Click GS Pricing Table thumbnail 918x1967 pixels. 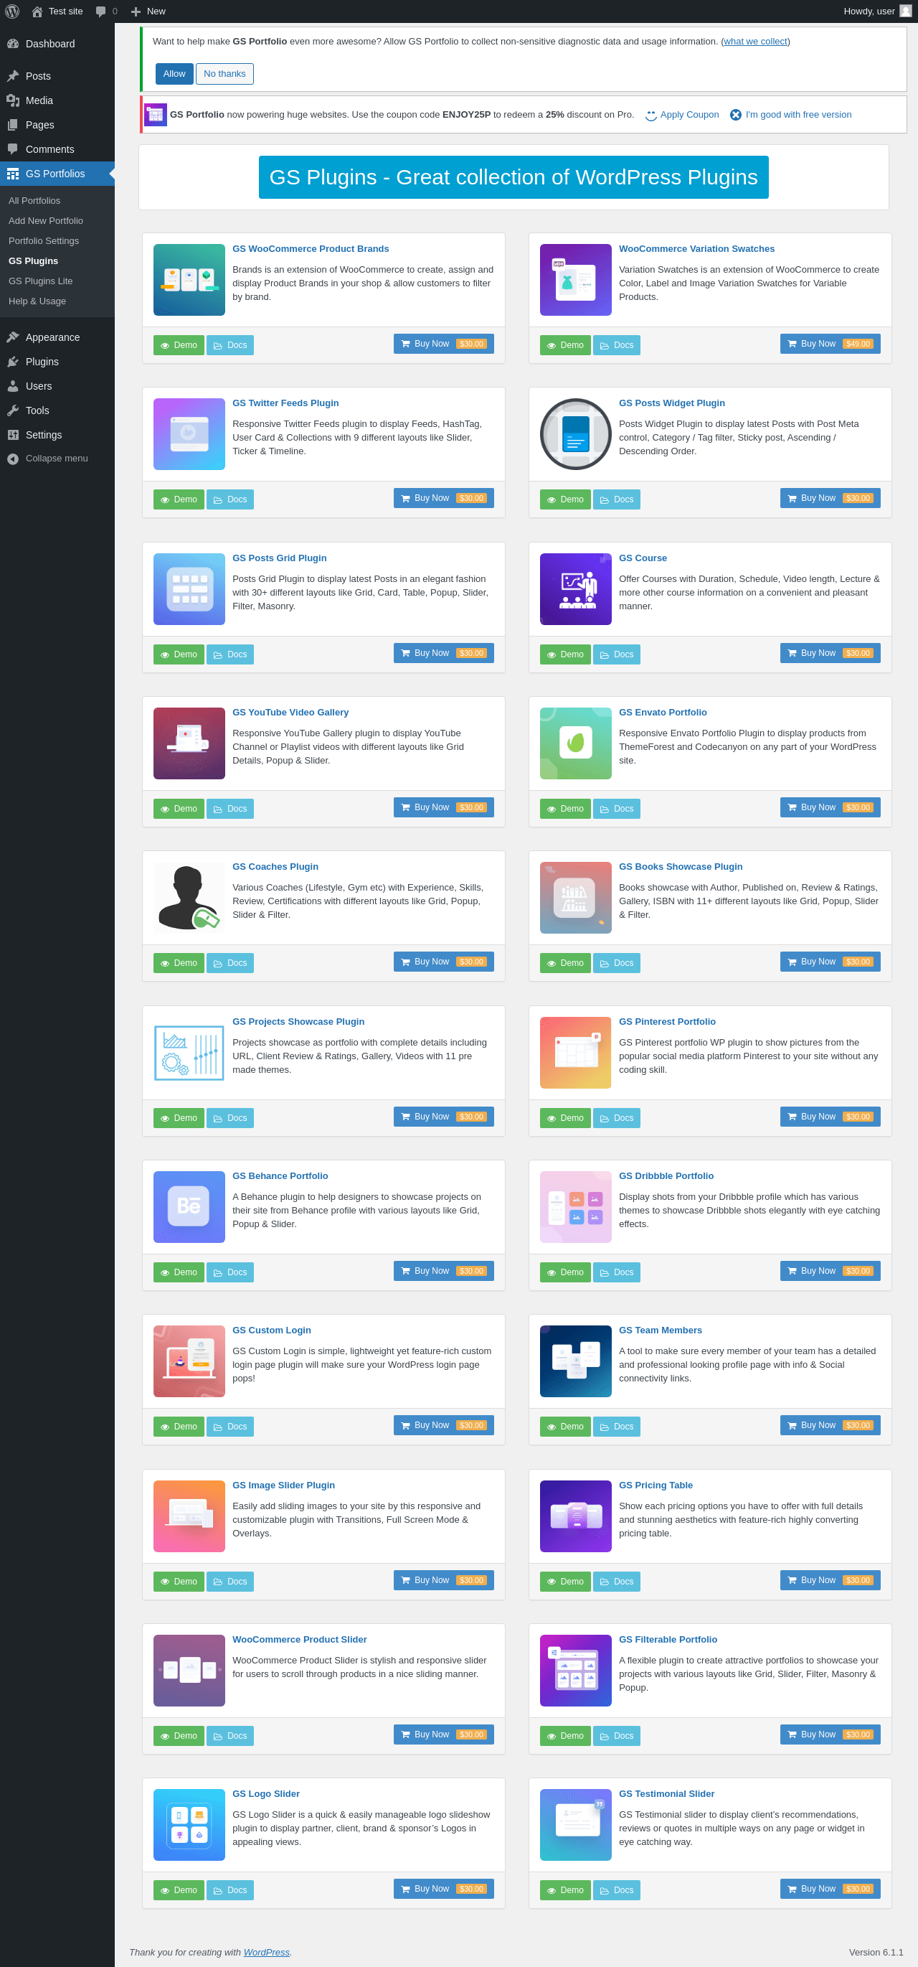[x=575, y=1516]
